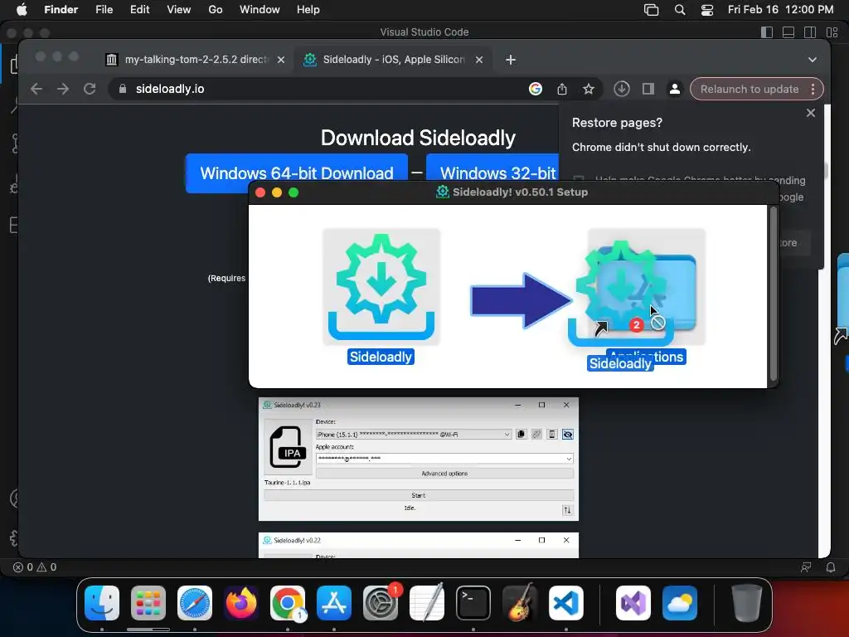
Task: Click Relaunch to update button
Action: click(x=750, y=89)
